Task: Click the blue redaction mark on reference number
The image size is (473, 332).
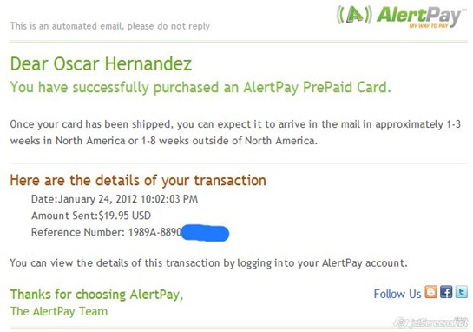Action: coord(205,233)
